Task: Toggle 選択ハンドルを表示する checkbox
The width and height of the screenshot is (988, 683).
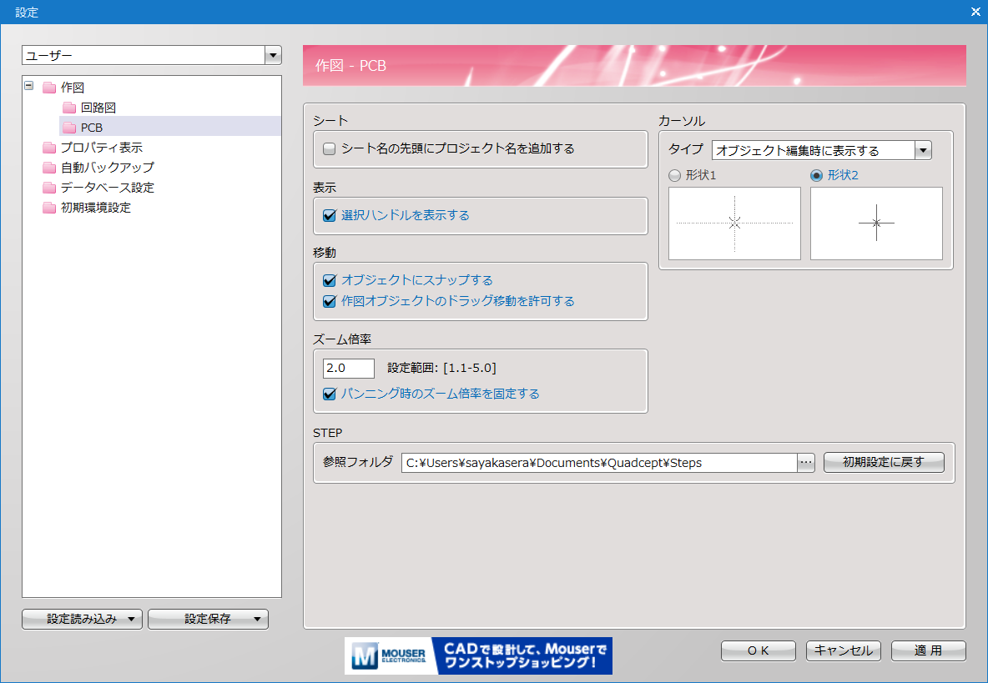Action: [329, 216]
